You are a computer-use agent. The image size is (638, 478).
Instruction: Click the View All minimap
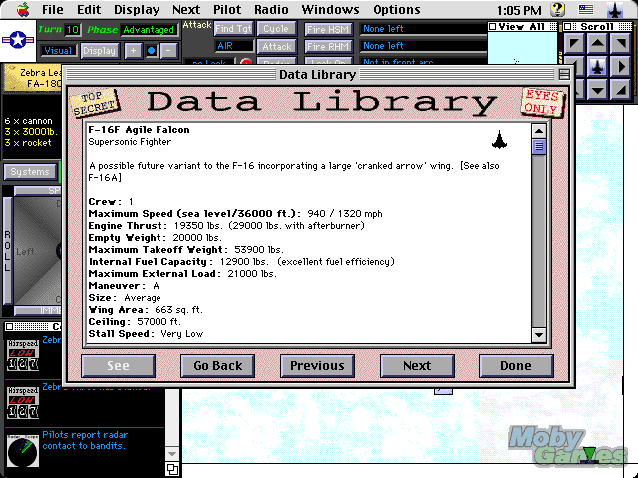pyautogui.click(x=522, y=48)
